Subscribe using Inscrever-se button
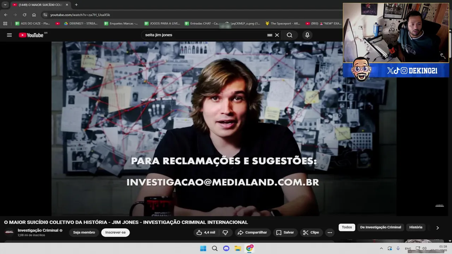This screenshot has height=254, width=452. tap(115, 232)
